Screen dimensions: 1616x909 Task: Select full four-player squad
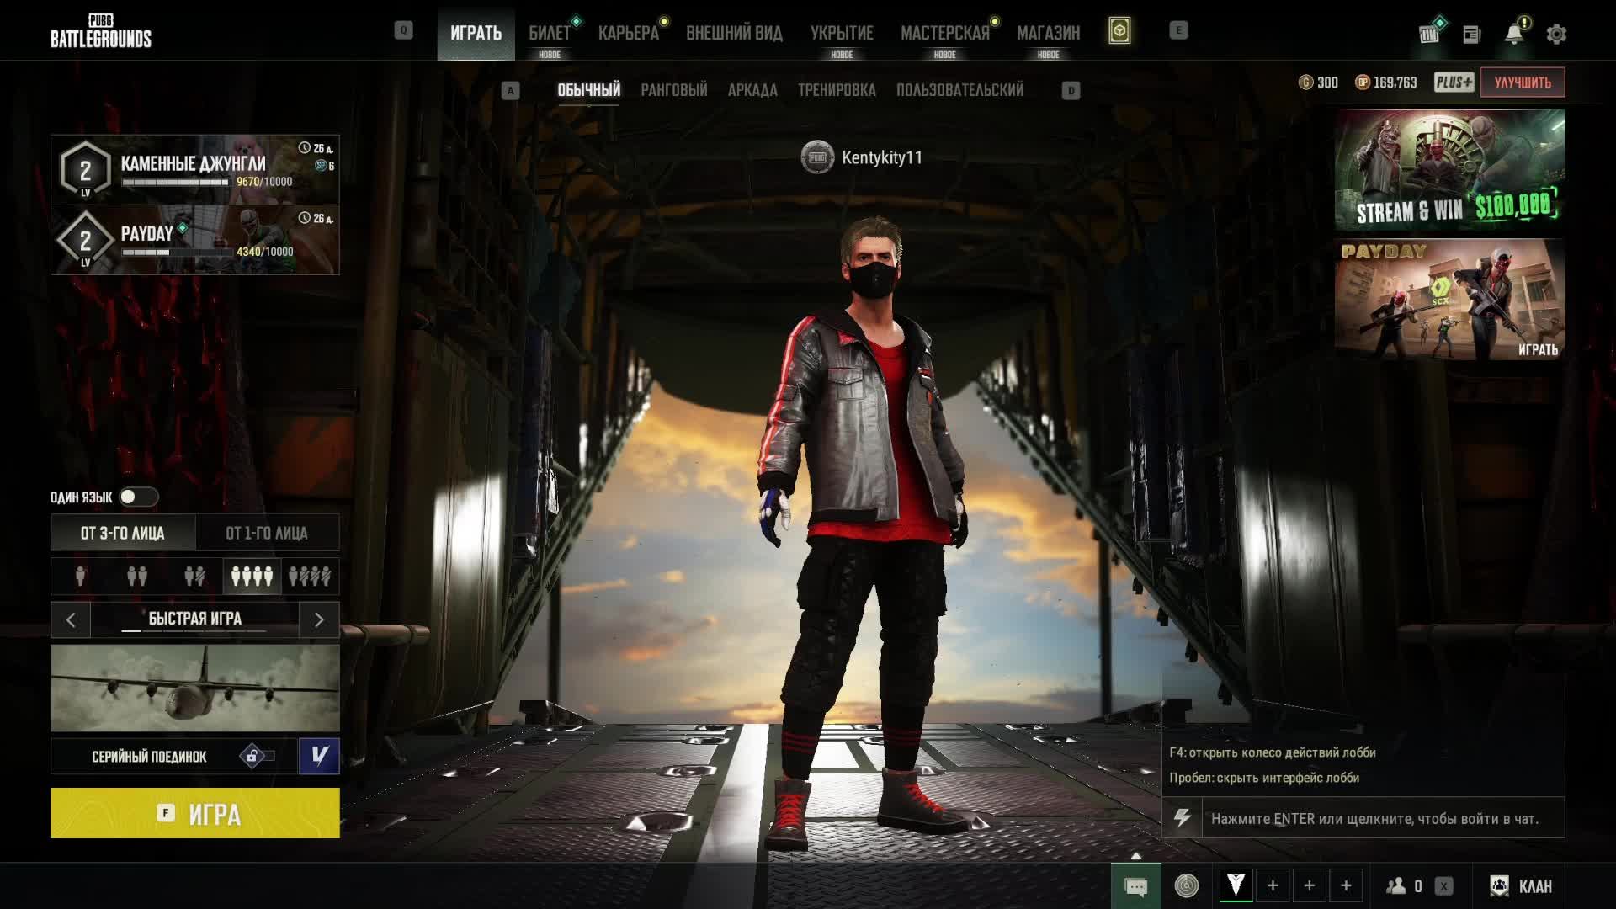pyautogui.click(x=252, y=577)
